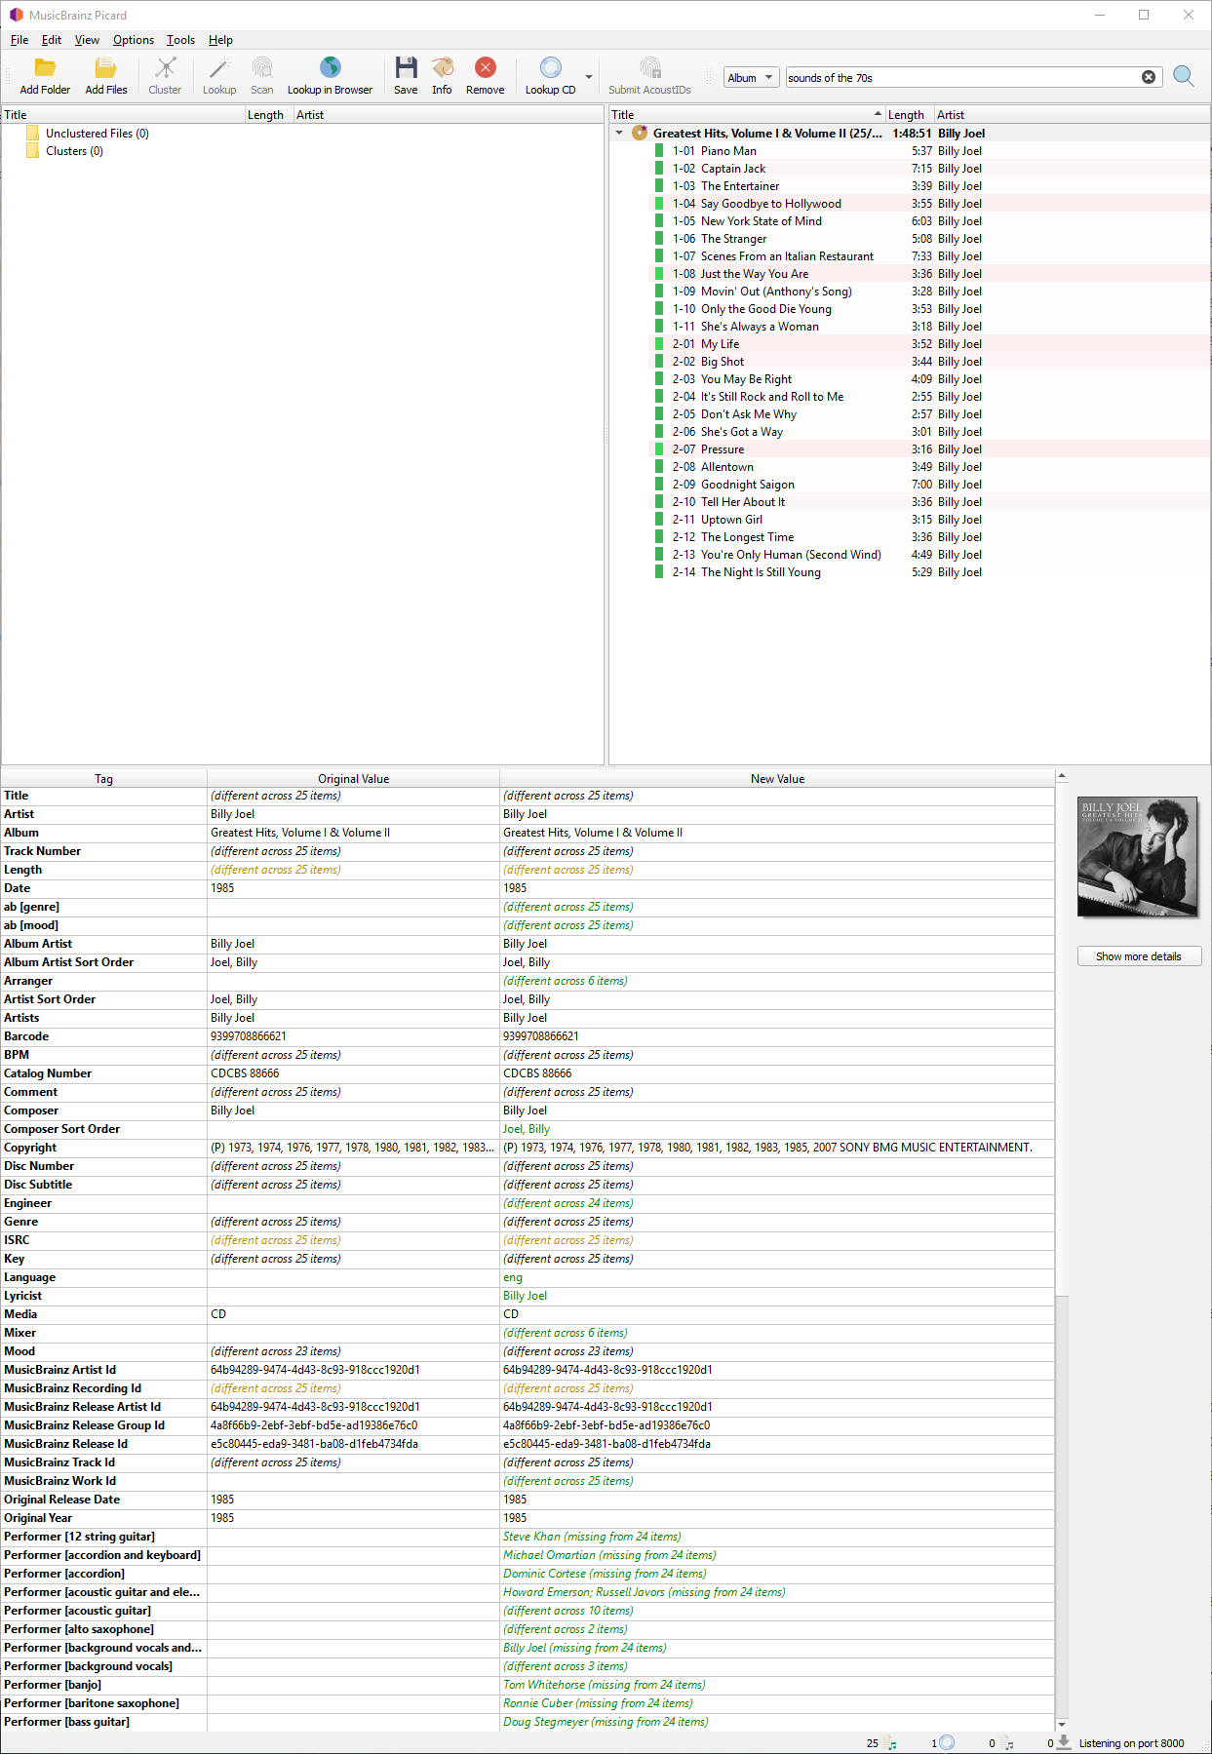The image size is (1212, 1754).
Task: Click the Show more details button
Action: (x=1139, y=956)
